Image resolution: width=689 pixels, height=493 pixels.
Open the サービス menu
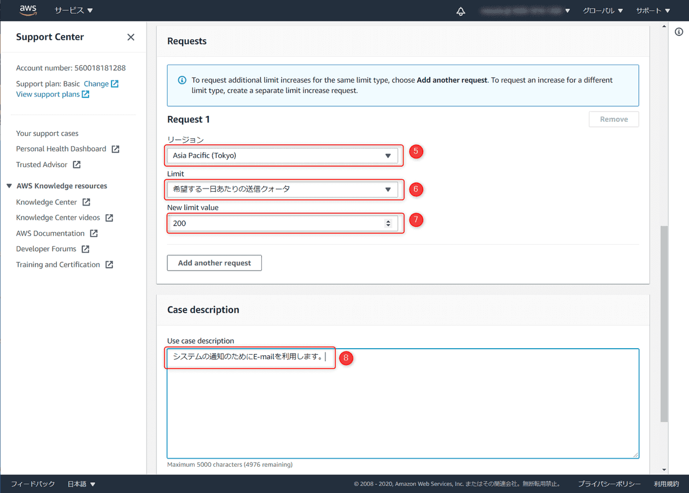(x=73, y=10)
